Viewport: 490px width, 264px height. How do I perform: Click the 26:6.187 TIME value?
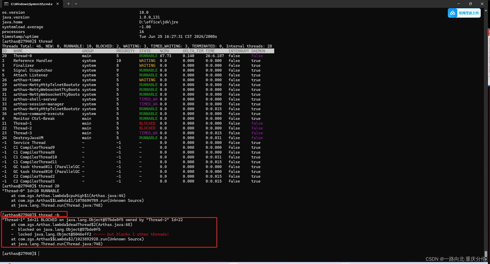coord(215,56)
